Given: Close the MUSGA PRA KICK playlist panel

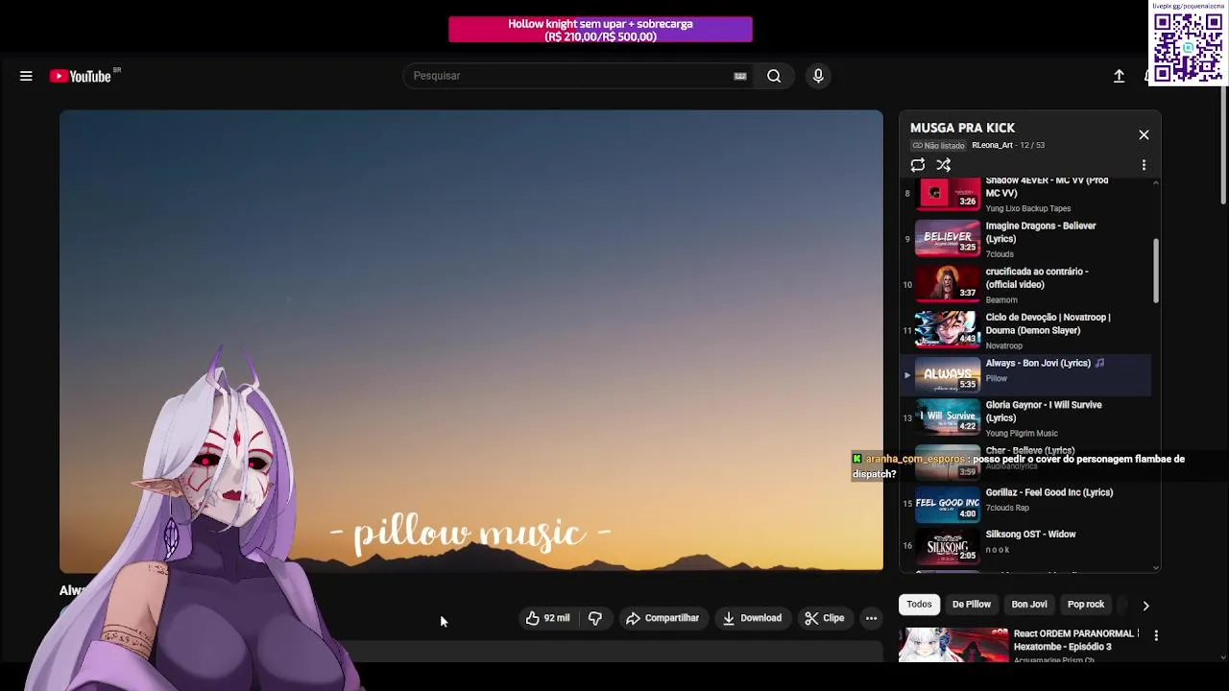Looking at the screenshot, I should click(1144, 135).
